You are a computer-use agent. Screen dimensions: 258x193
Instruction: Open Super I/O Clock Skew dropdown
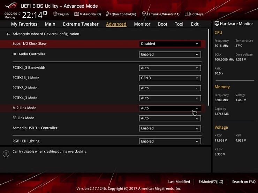[170, 44]
